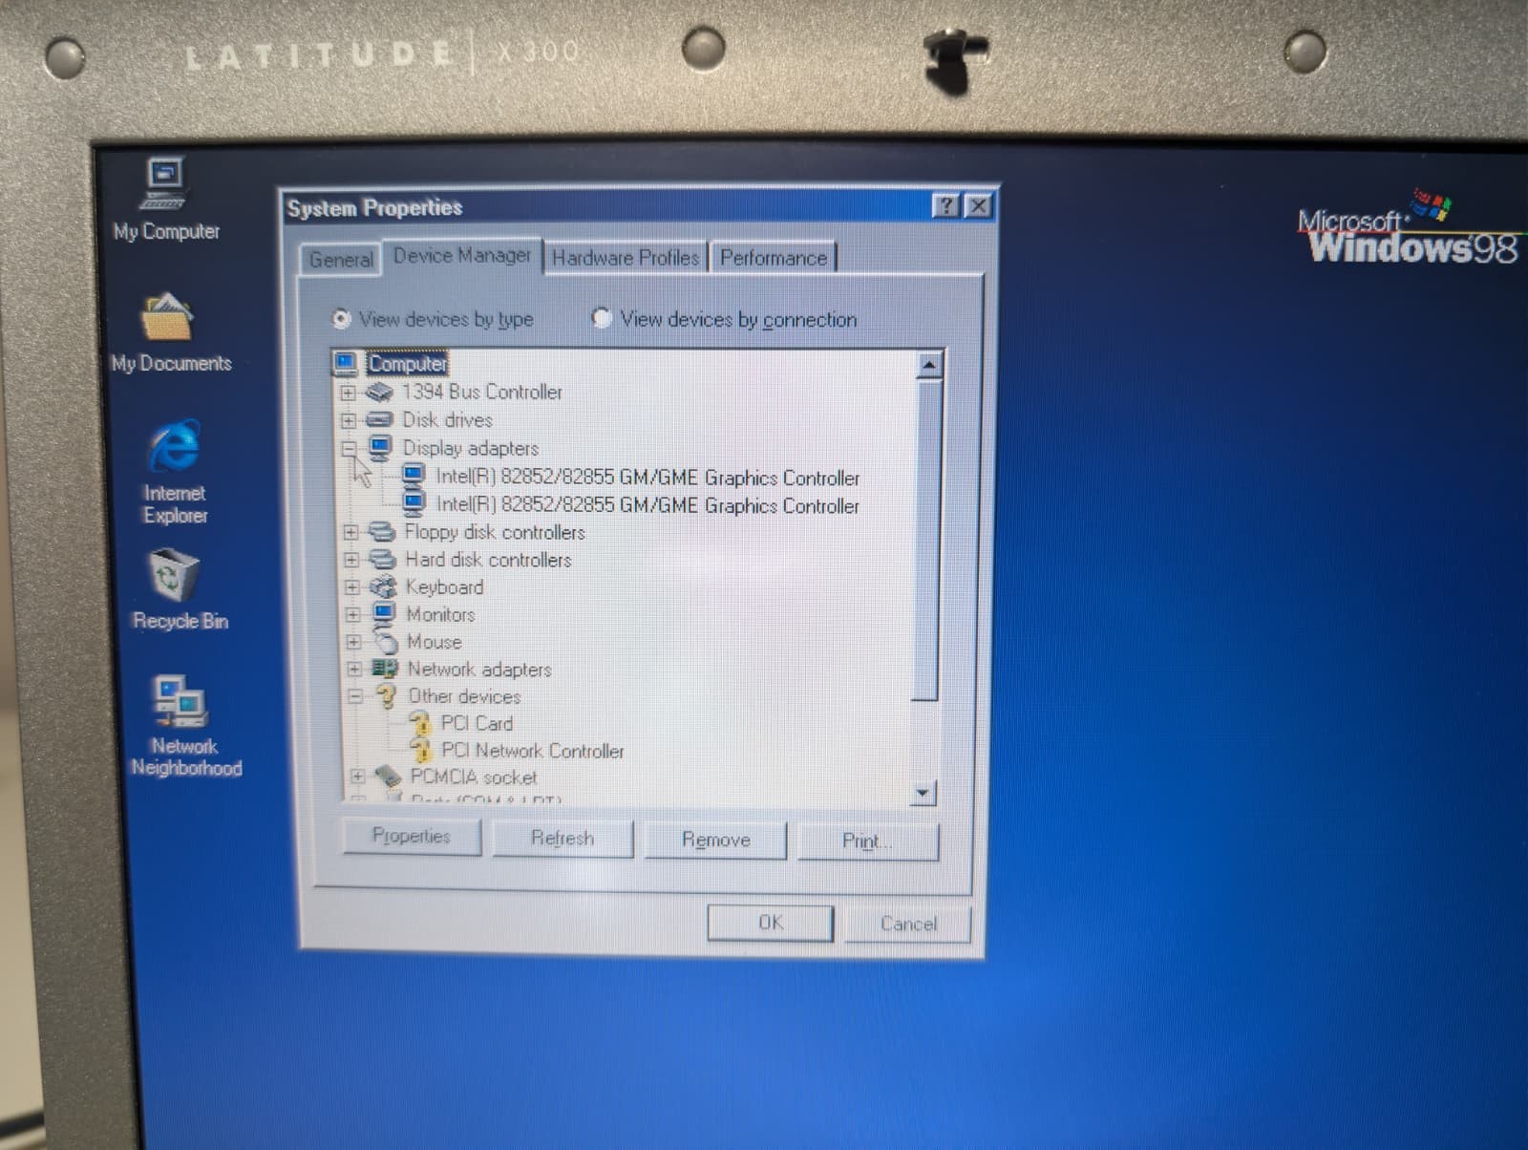Screen dimensions: 1528x1150
Task: Select second Intel 82852/82855 Graphics Controller icon
Action: [414, 503]
